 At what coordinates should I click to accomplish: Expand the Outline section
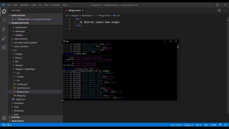[x=36, y=117]
